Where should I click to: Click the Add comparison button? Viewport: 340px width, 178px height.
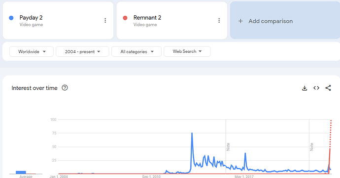point(285,20)
